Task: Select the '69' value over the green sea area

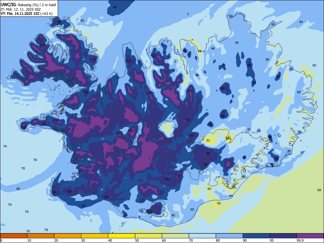Action: coord(319,190)
